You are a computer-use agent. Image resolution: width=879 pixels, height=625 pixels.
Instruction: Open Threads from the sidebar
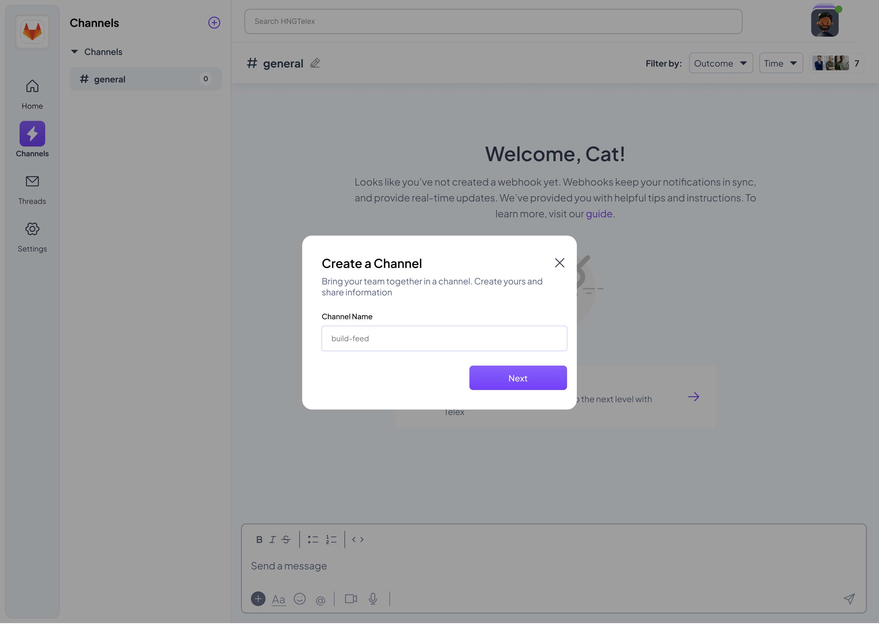point(32,190)
